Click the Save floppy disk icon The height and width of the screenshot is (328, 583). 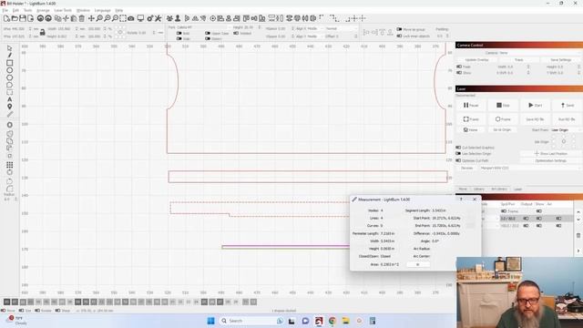23,18
